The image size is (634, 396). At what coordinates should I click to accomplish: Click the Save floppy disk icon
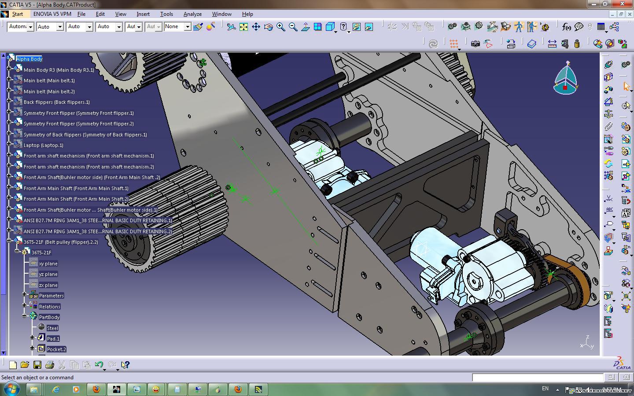37,365
